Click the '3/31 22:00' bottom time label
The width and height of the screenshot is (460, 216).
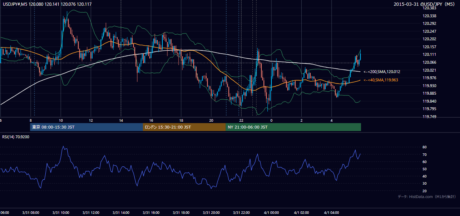click(242, 212)
